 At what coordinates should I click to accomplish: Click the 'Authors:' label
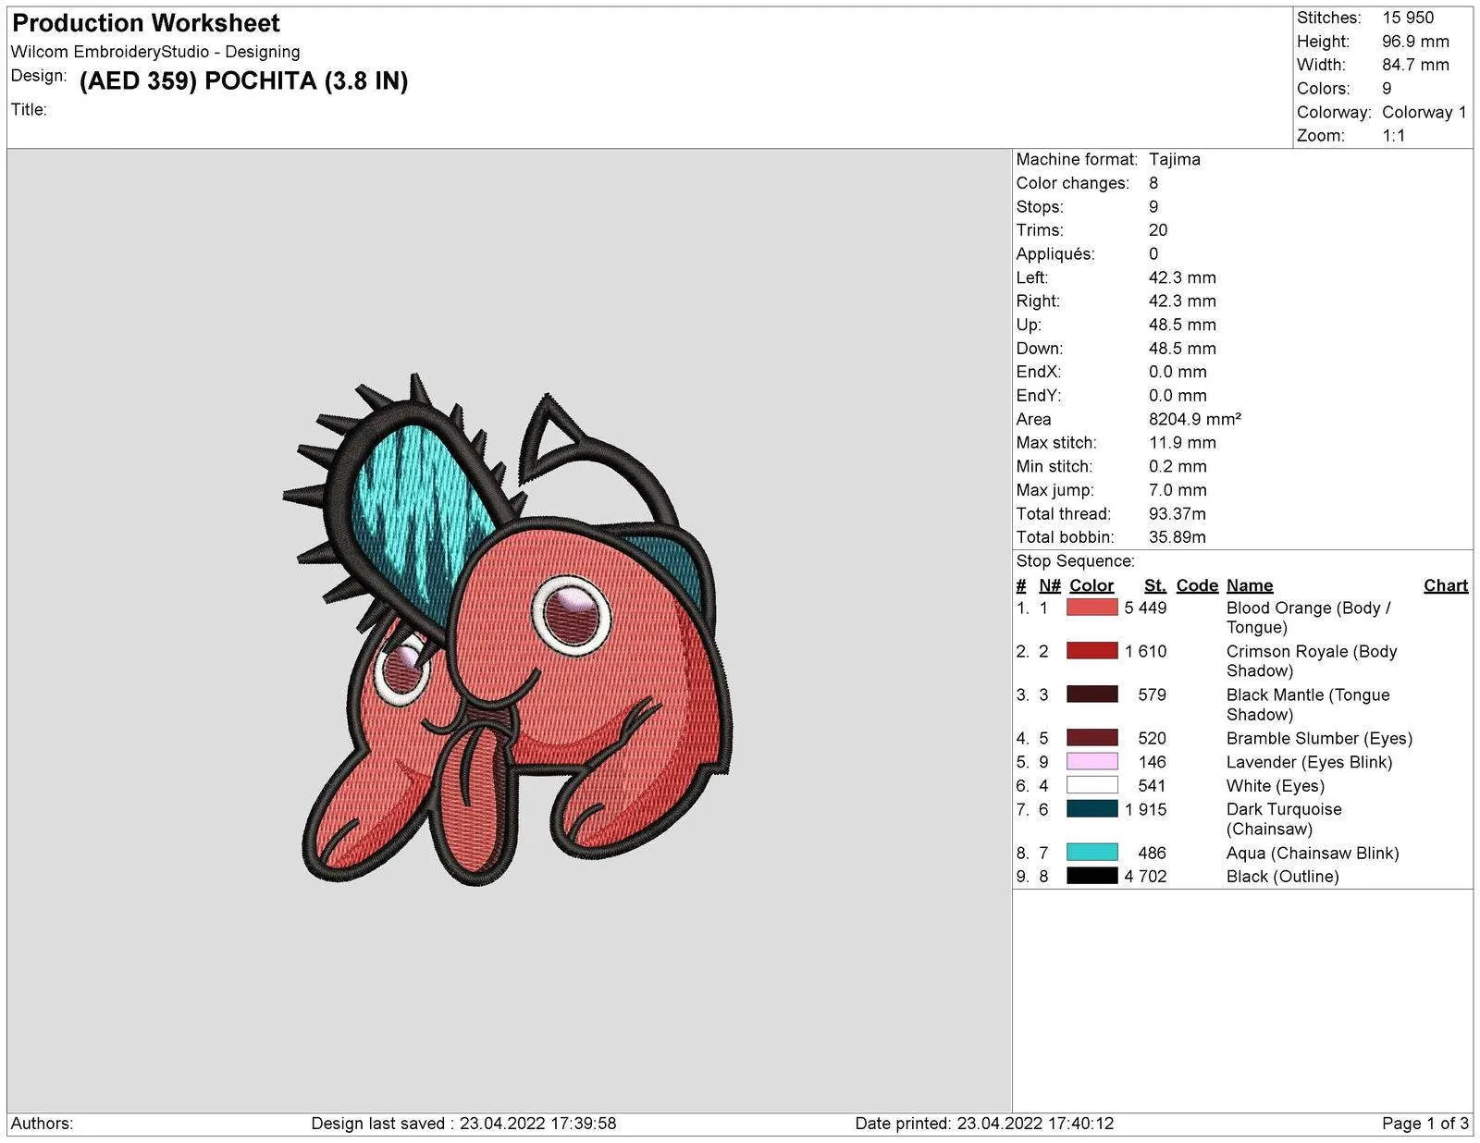[x=42, y=1124]
